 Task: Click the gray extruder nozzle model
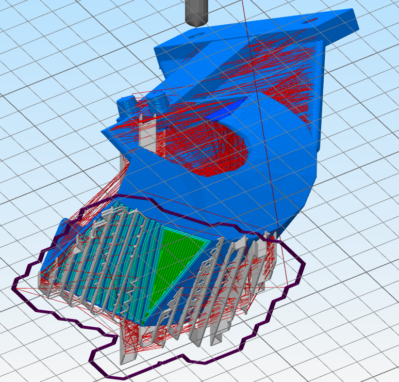tap(196, 12)
